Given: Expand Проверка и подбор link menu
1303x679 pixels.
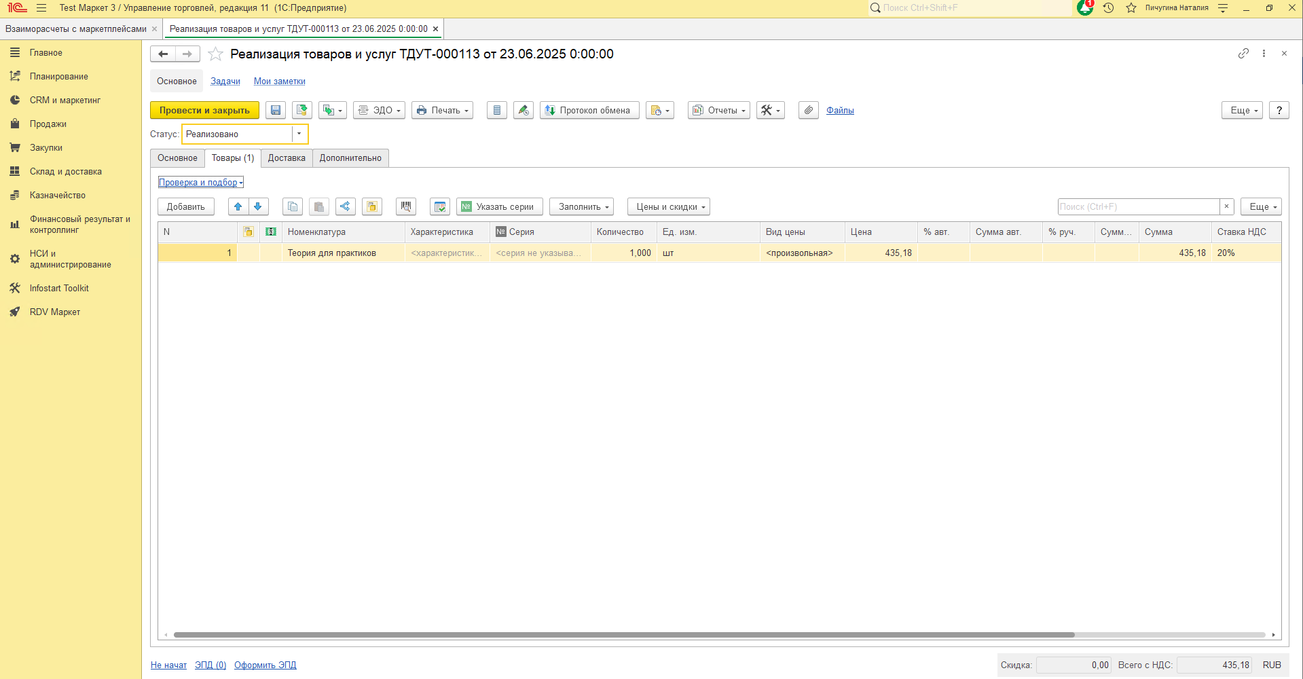Looking at the screenshot, I should pyautogui.click(x=200, y=182).
